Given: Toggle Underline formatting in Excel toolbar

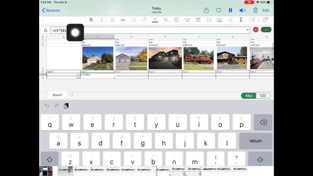Looking at the screenshot, I should pos(112,20).
